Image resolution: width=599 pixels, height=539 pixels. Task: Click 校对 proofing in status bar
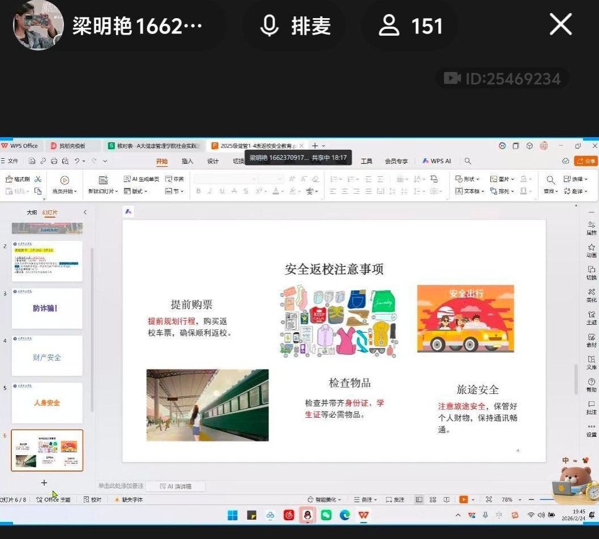[x=92, y=499]
